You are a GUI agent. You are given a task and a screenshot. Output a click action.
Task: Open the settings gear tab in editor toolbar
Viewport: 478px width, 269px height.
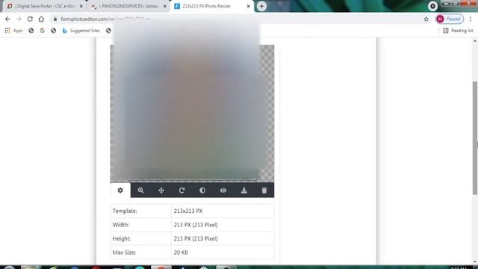coord(120,191)
